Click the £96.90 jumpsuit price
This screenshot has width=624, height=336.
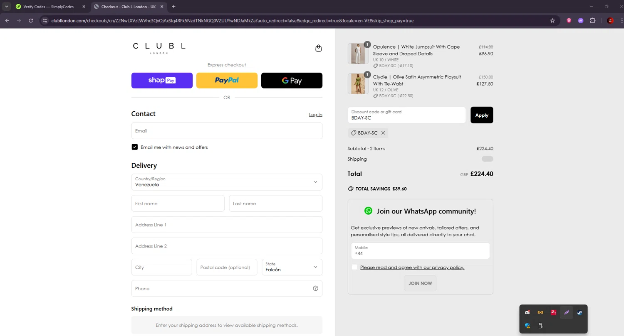click(486, 54)
